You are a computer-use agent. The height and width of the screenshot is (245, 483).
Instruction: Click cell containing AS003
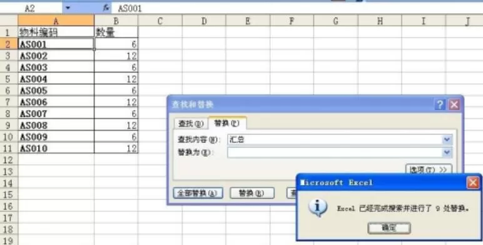pyautogui.click(x=56, y=67)
